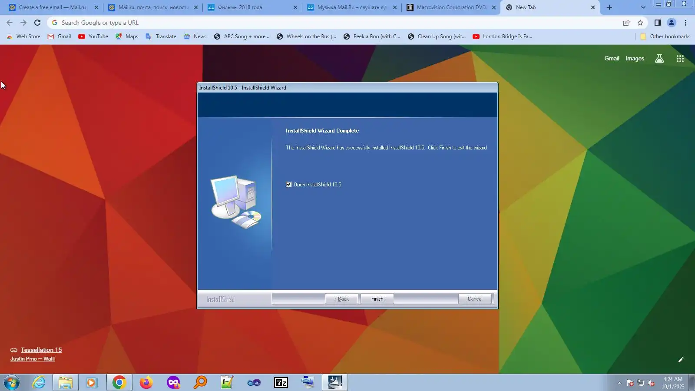Show hidden system tray icons
The image size is (695, 391).
[x=619, y=383]
